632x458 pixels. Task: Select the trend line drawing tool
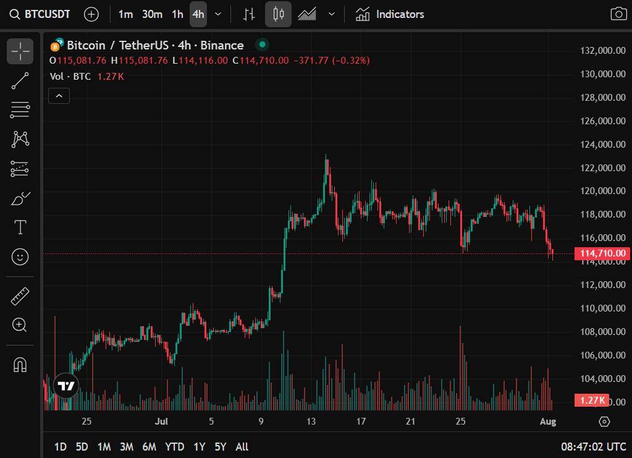[x=20, y=81]
